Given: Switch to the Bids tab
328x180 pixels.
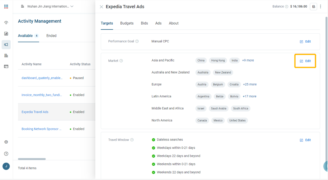Looking at the screenshot, I should coord(144,23).
